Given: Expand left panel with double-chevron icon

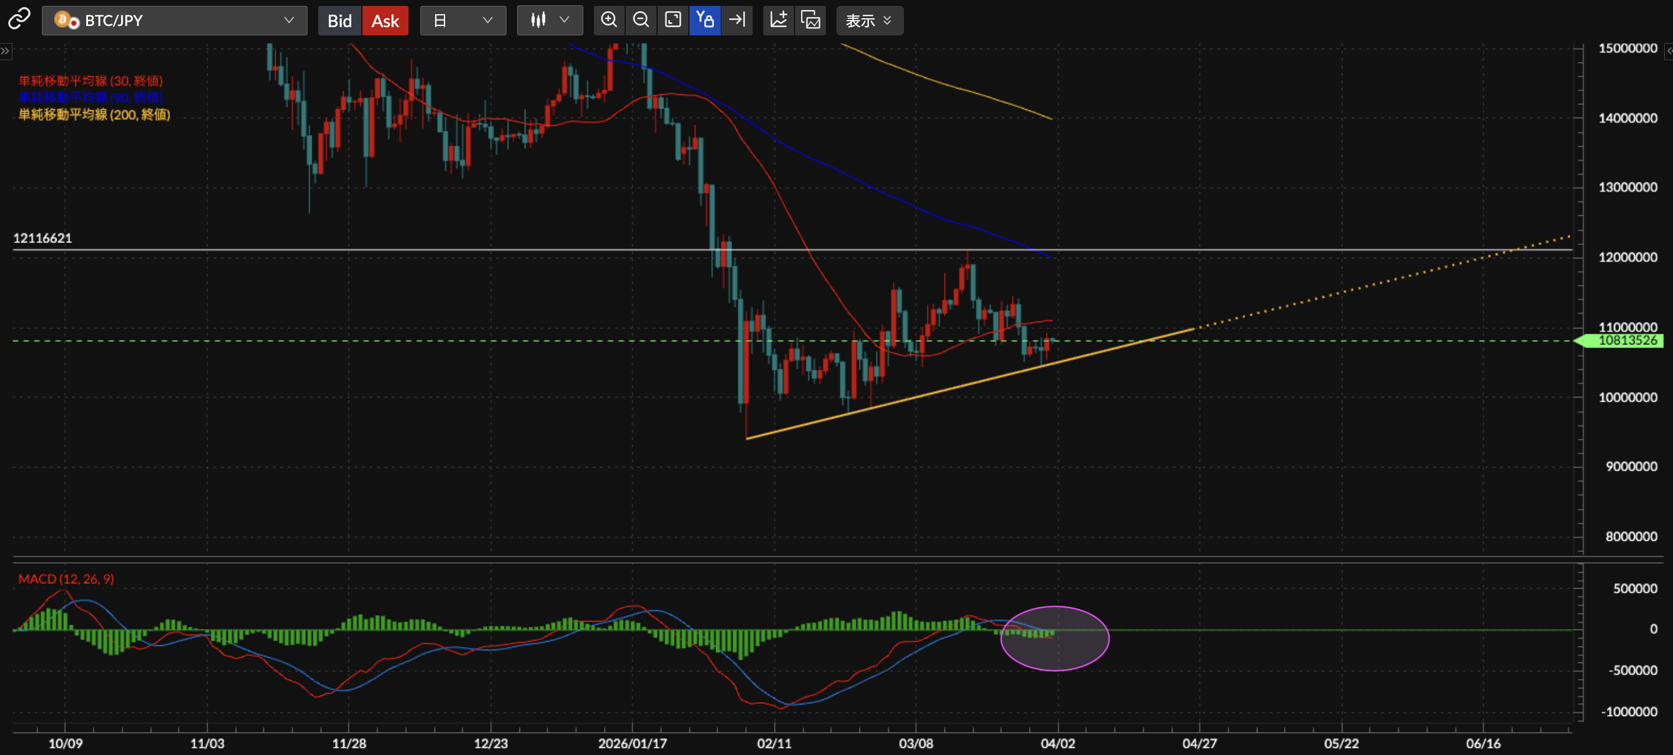Looking at the screenshot, I should click(x=5, y=51).
